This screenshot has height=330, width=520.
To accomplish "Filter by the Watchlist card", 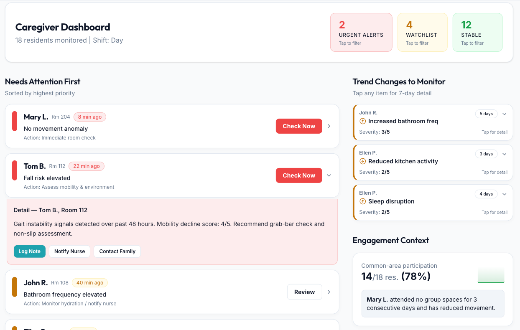I will click(x=422, y=33).
